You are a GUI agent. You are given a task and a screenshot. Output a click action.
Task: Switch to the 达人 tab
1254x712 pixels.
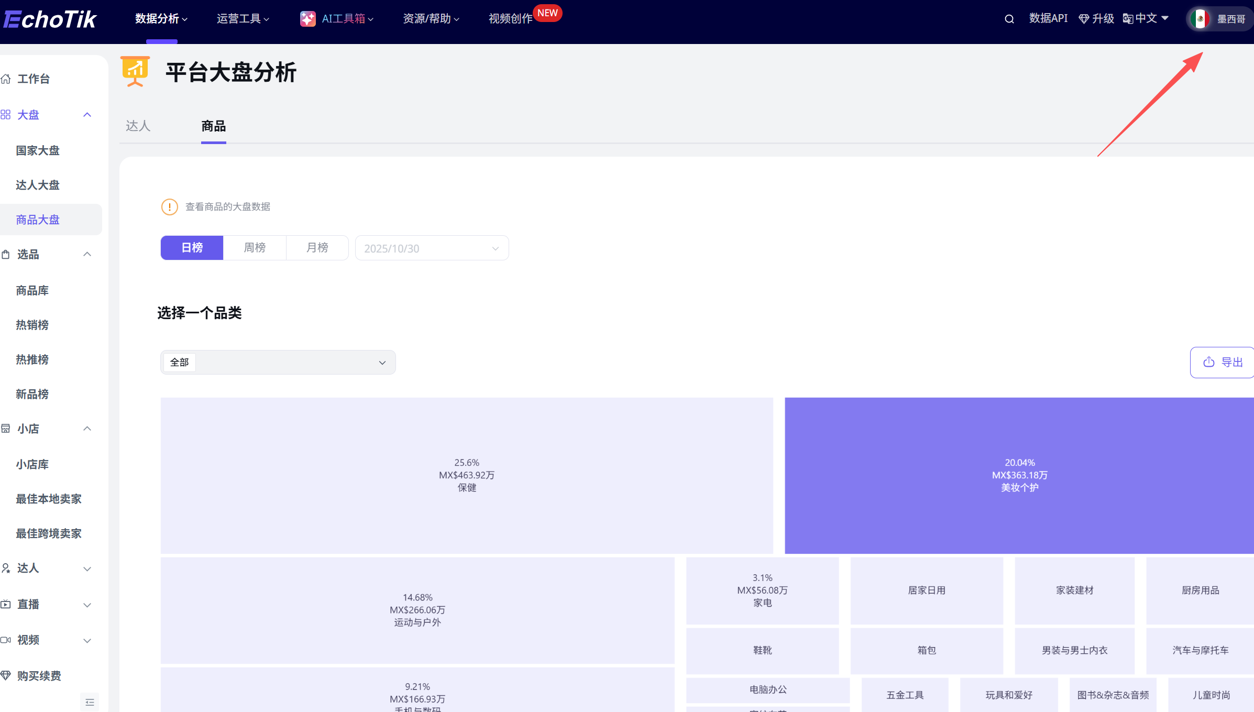click(x=138, y=126)
